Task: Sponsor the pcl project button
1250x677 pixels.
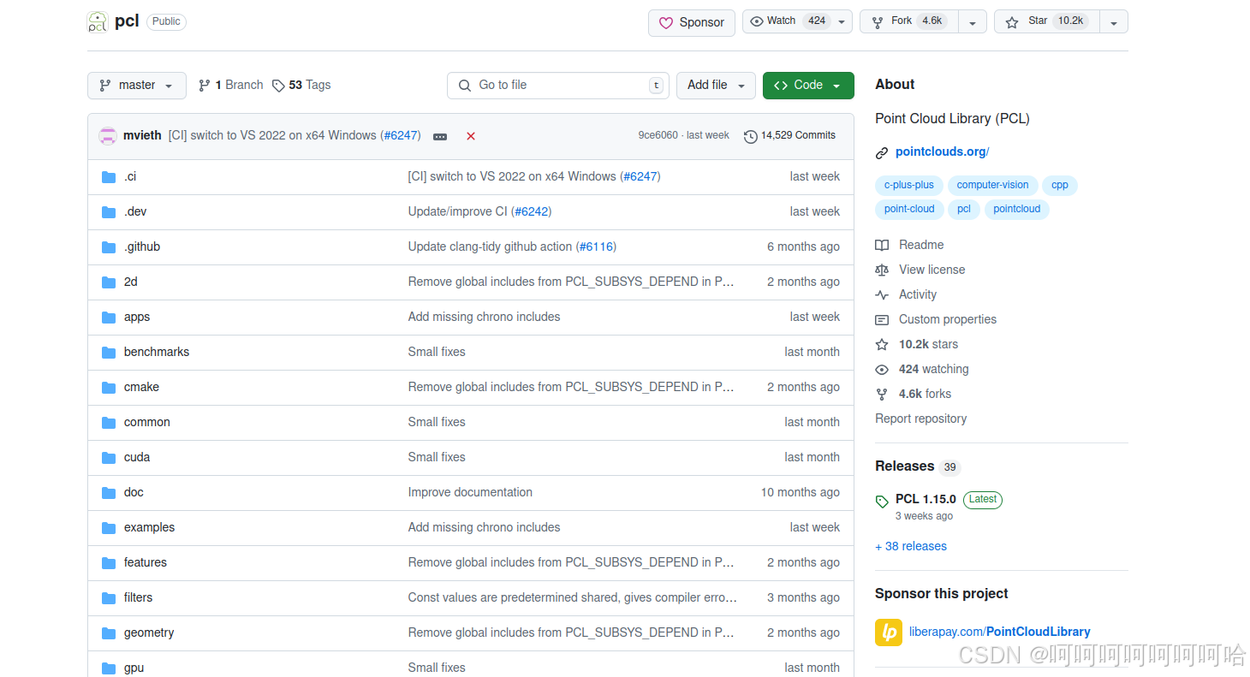Action: [x=692, y=23]
